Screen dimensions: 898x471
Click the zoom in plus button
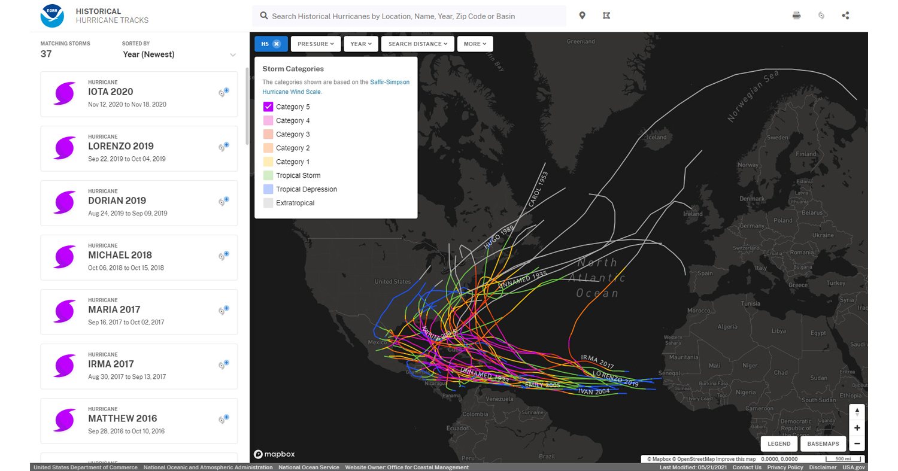tap(857, 428)
